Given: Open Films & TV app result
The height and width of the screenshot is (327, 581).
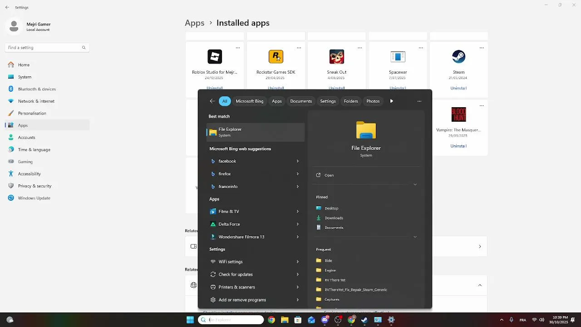Looking at the screenshot, I should (x=256, y=212).
